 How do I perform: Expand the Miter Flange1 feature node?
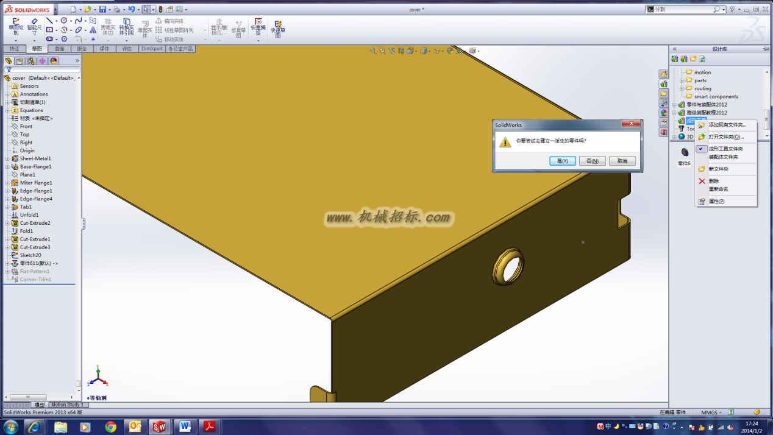8,183
